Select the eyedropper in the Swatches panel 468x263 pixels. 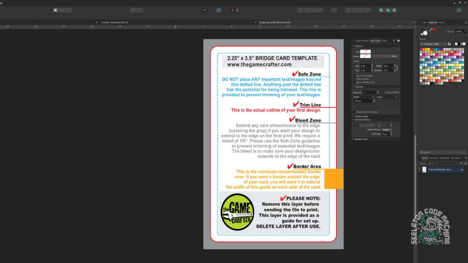pyautogui.click(x=431, y=29)
